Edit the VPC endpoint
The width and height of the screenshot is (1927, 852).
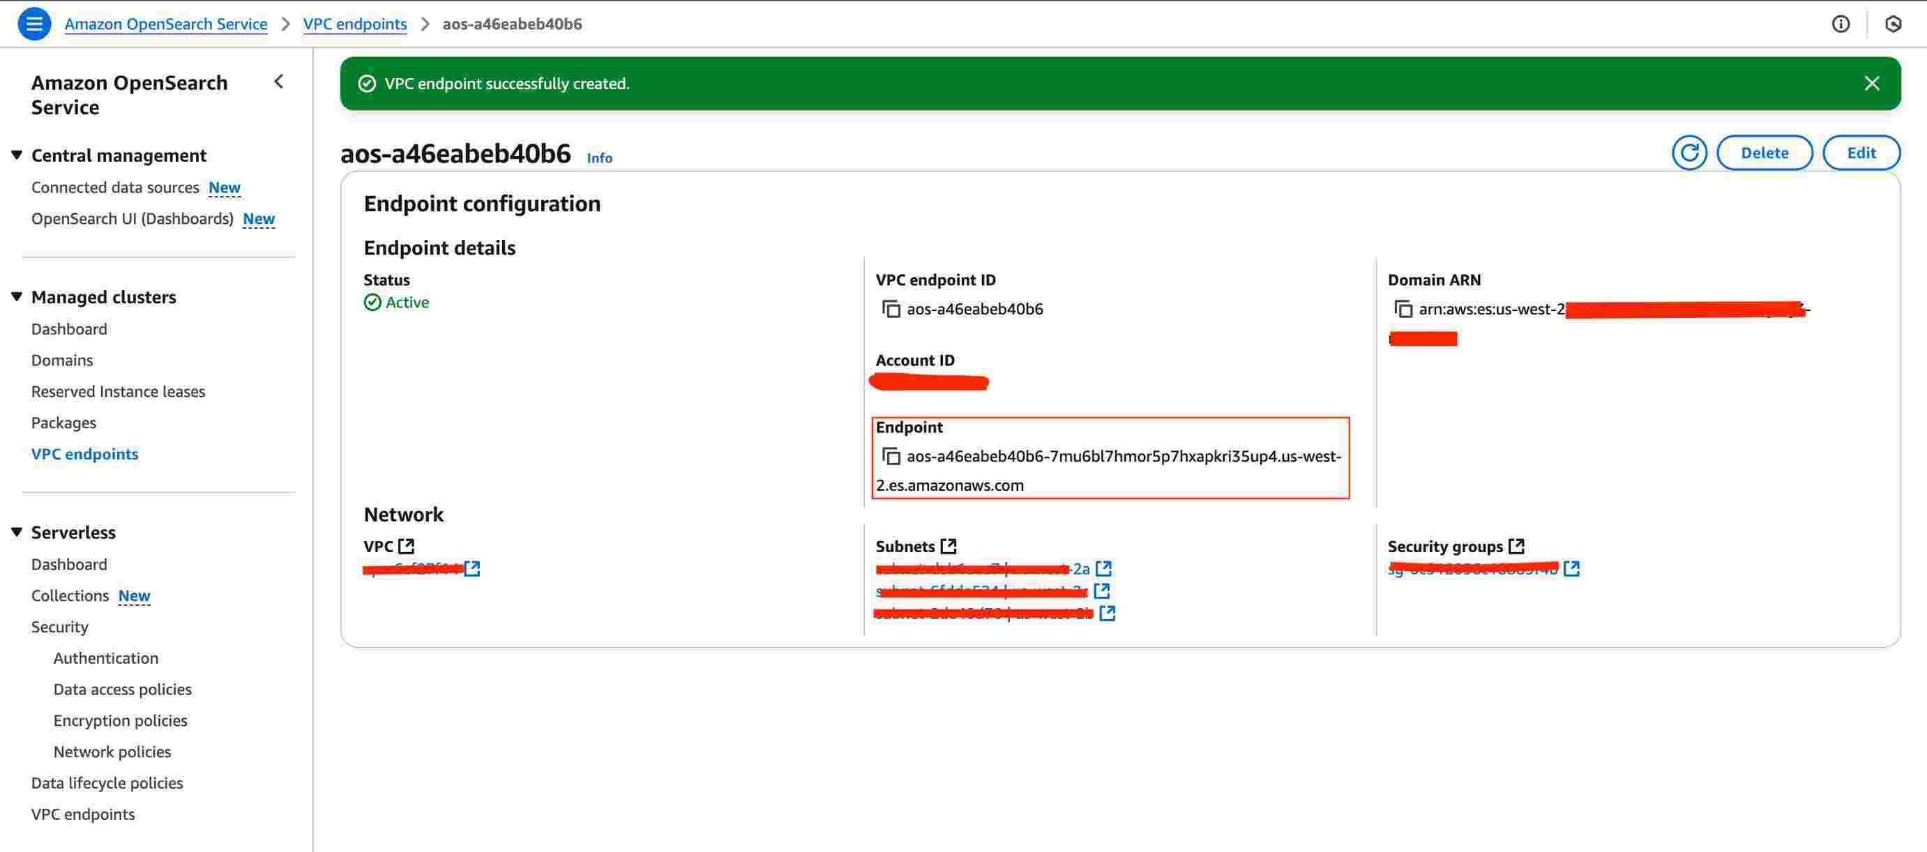[1861, 153]
